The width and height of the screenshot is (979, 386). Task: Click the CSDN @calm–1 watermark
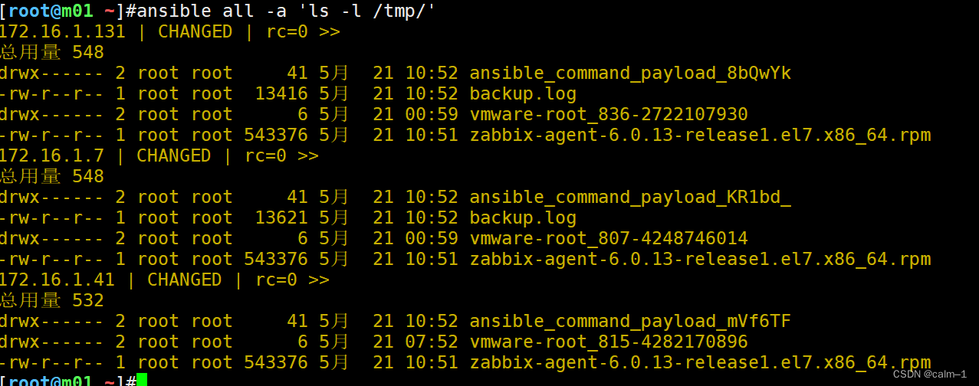pyautogui.click(x=930, y=374)
